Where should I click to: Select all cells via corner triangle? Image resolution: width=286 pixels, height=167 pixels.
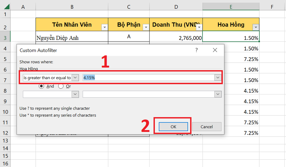[7, 7]
